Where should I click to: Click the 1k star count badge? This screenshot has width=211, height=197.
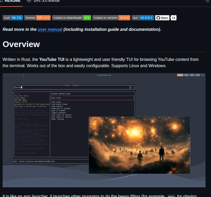point(173,18)
